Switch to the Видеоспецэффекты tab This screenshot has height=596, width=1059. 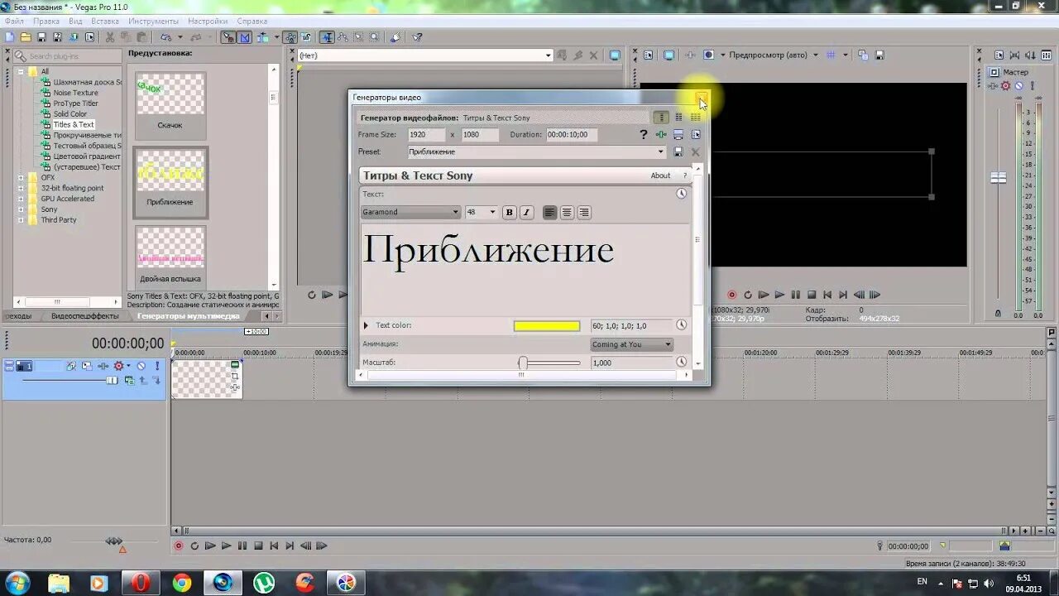[x=85, y=316]
